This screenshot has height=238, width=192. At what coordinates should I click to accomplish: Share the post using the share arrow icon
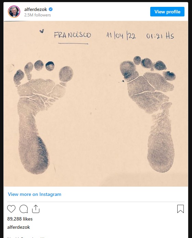(36, 209)
